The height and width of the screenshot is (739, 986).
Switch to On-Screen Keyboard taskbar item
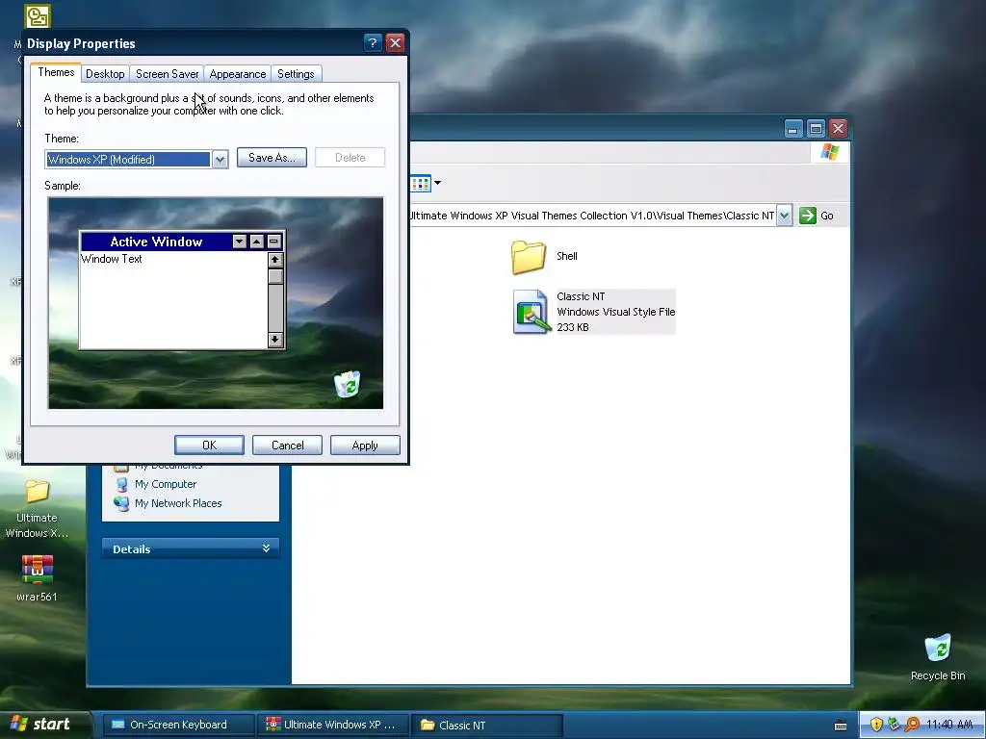(x=178, y=725)
